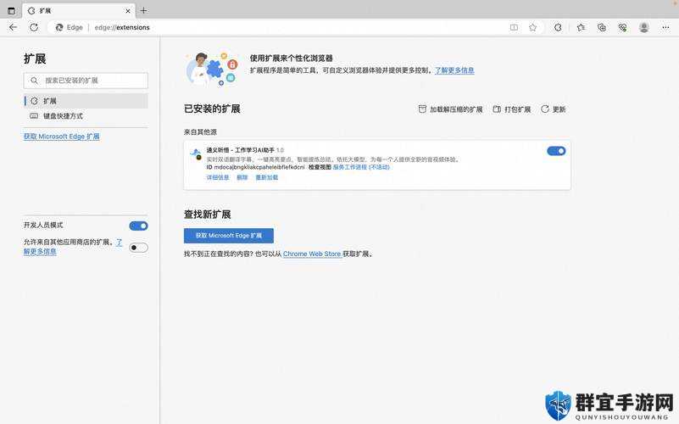Open the Extensions puzzle icon in the toolbar
Screen dimensions: 679x424
558,27
